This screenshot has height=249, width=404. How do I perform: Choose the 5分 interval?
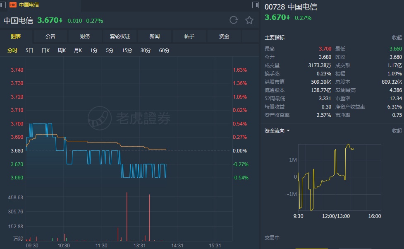(x=110, y=50)
